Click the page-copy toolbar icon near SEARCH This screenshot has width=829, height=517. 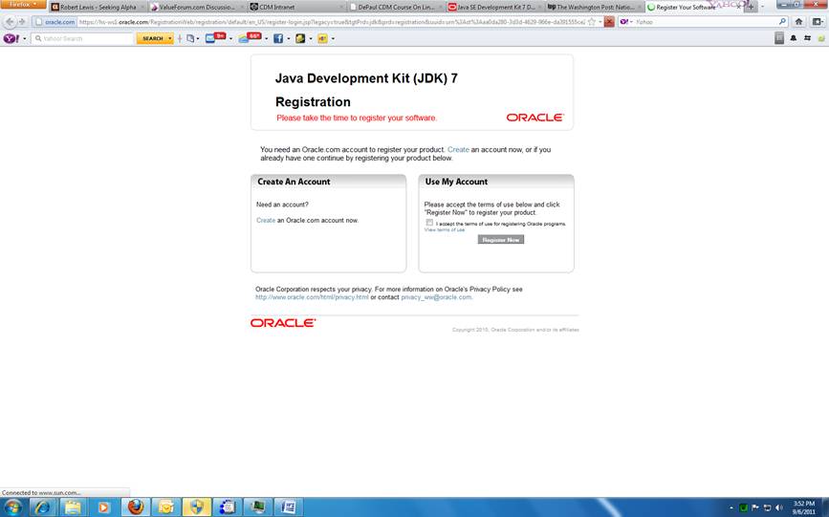pos(190,38)
